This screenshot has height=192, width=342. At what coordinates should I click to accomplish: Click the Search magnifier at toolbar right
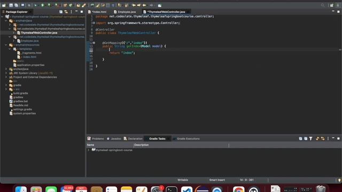[323, 5]
